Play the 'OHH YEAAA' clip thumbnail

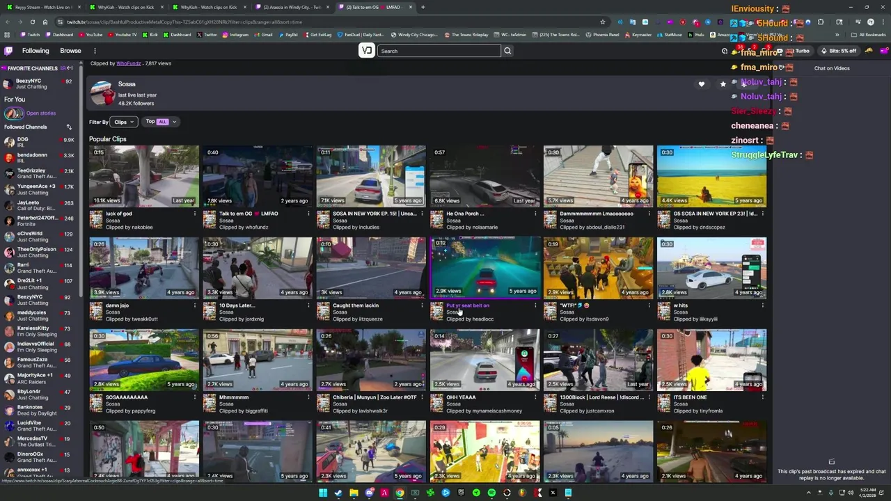(484, 360)
